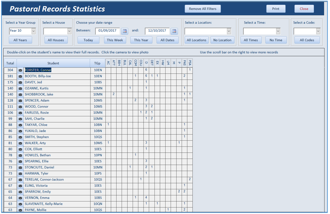
Task: Show TAKYAR, Chloe photo with camera icon
Action: [20, 125]
